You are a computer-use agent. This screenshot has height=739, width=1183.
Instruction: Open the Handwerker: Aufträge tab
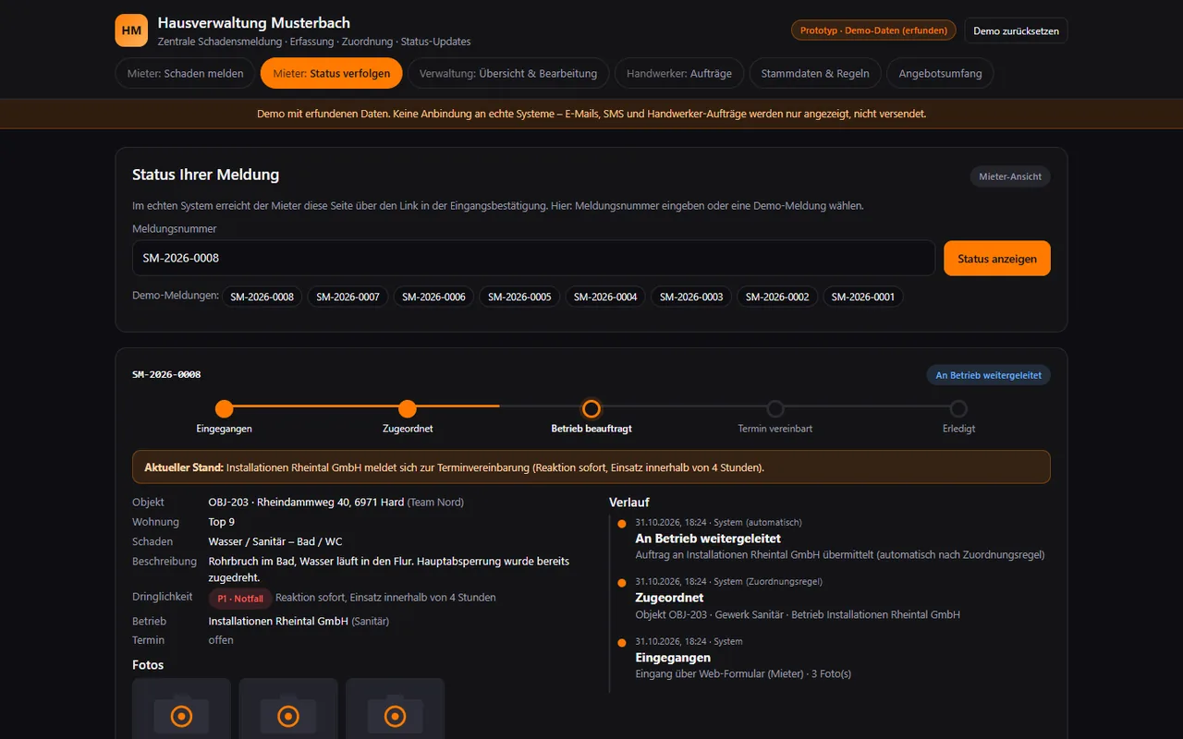click(679, 74)
